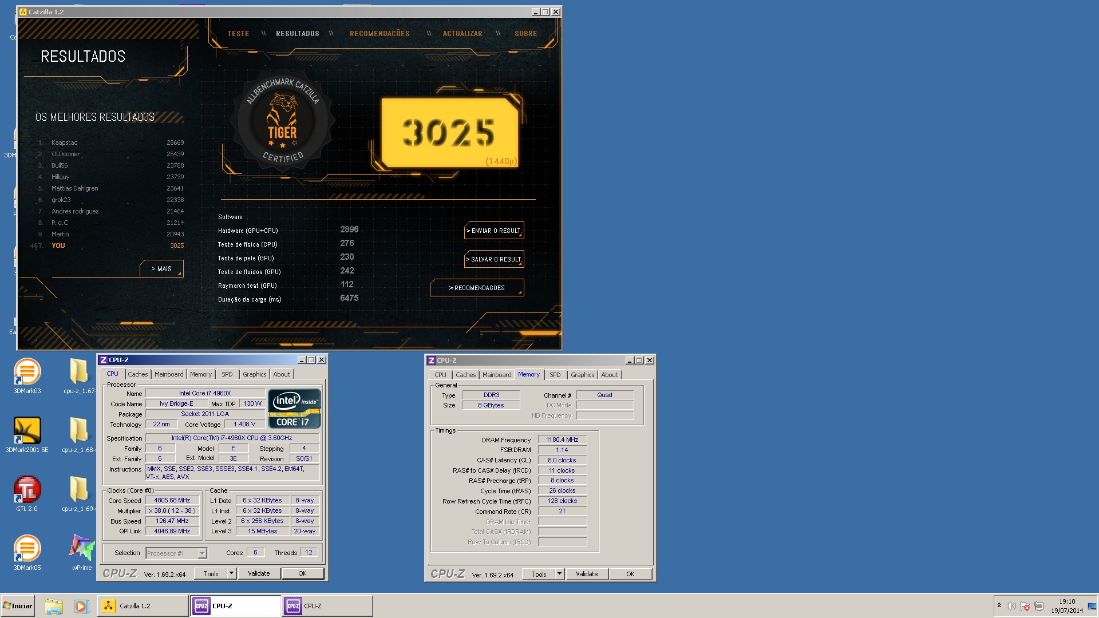Click the right CPU-Z title bar Z icon

point(432,360)
